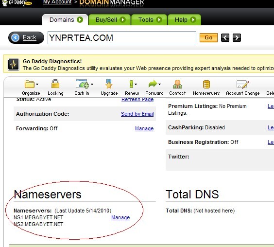This screenshot has height=247, width=274.
Task: Click the Cash in icon
Action: pyautogui.click(x=82, y=84)
